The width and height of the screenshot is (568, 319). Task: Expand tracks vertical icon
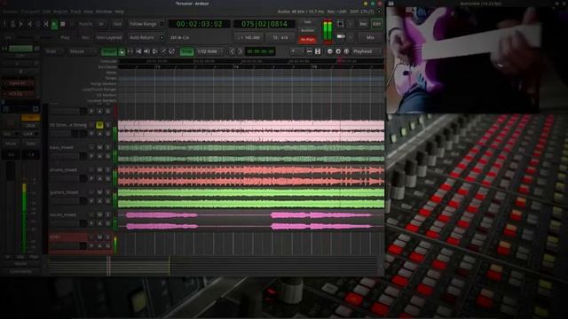[x=318, y=51]
